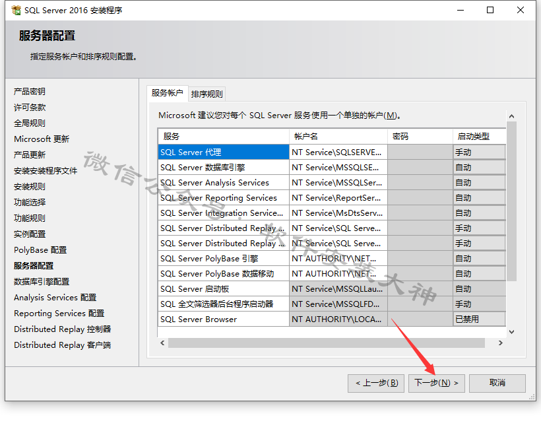Select the SQL Server Browser service row
Viewport: 541px width, 433px height.
click(x=224, y=319)
